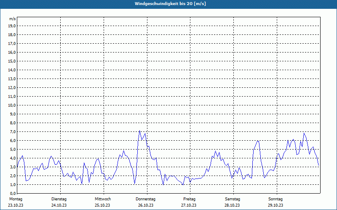Viewport: 337px width, 210px height.
Task: Click the '3,0' y-axis label
Action: coord(12,167)
